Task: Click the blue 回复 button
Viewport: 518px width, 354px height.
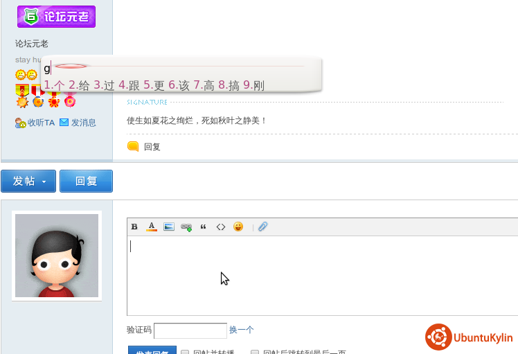Action: coord(86,182)
